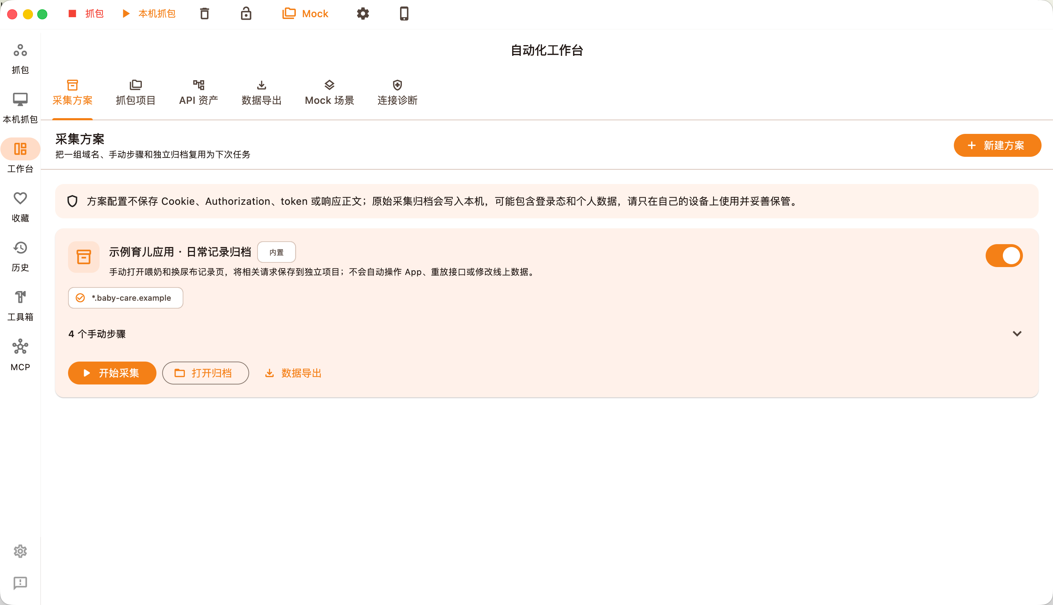Click the 打开归档 button
1053x605 pixels.
205,373
